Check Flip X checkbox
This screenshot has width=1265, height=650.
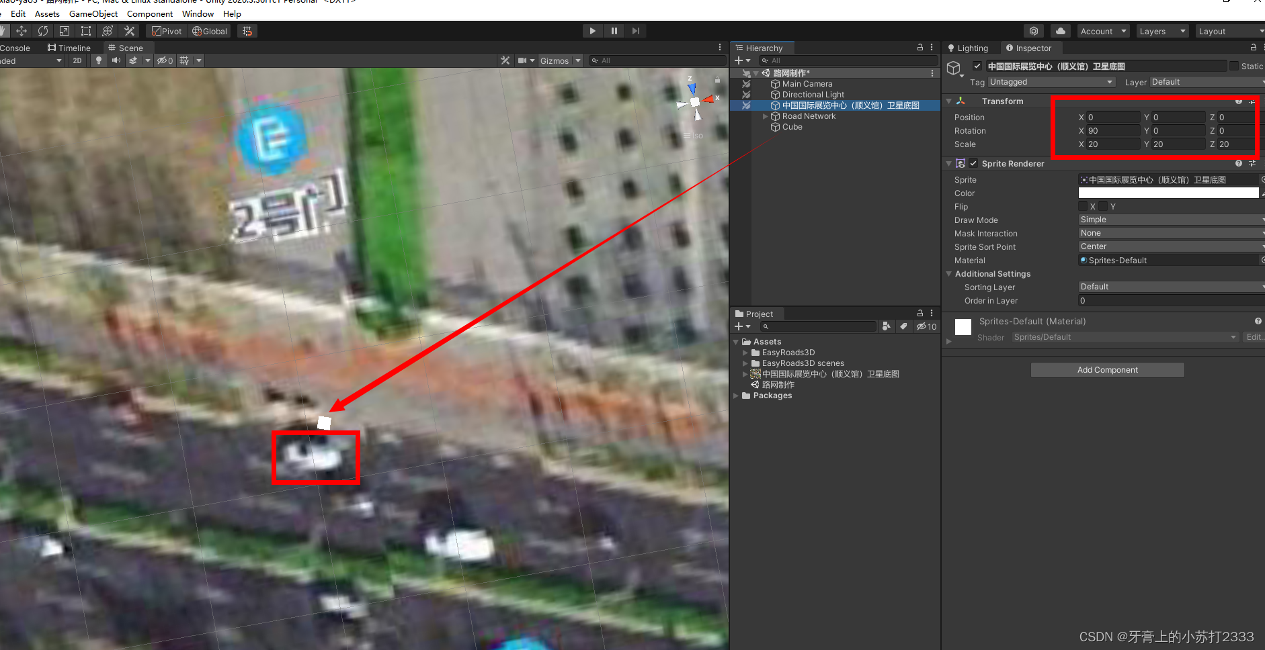click(1083, 206)
